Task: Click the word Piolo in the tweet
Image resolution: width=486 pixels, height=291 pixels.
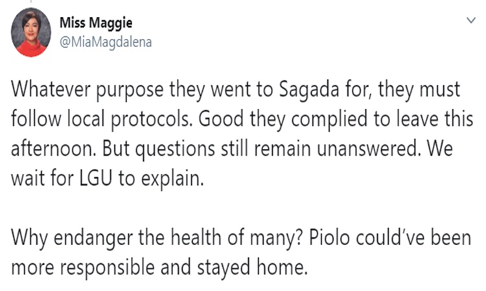Action: [x=329, y=237]
